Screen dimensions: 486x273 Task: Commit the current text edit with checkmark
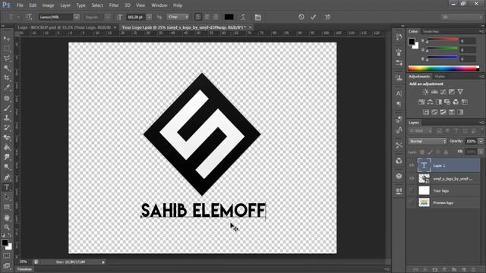314,17
